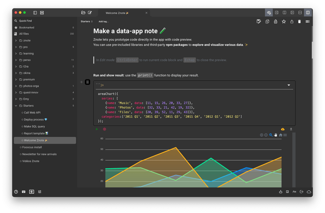Collapse the Starters folder
325x213 pixels.
[16, 106]
